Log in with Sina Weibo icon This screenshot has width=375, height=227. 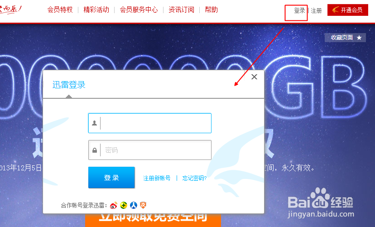114,205
